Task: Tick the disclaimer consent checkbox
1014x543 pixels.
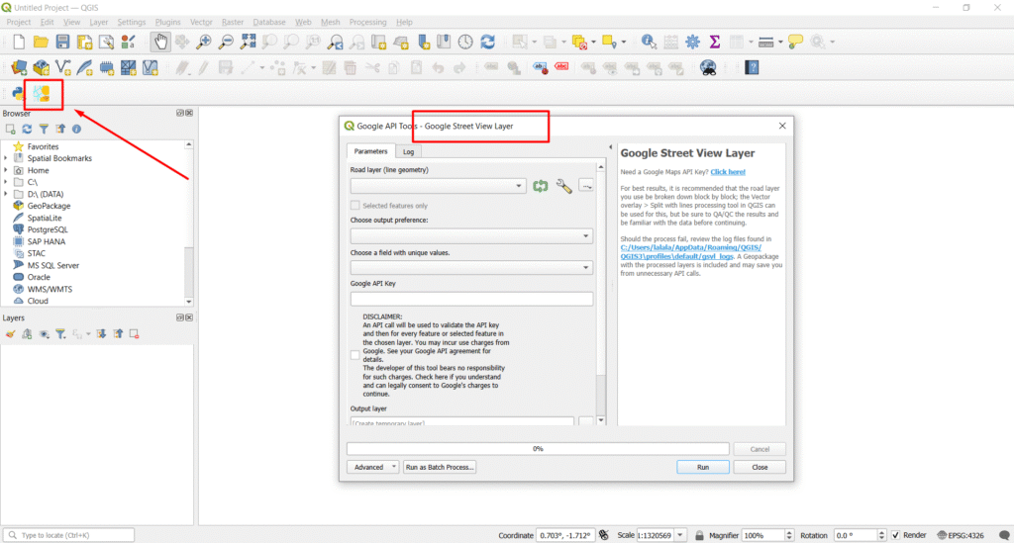Action: (355, 355)
